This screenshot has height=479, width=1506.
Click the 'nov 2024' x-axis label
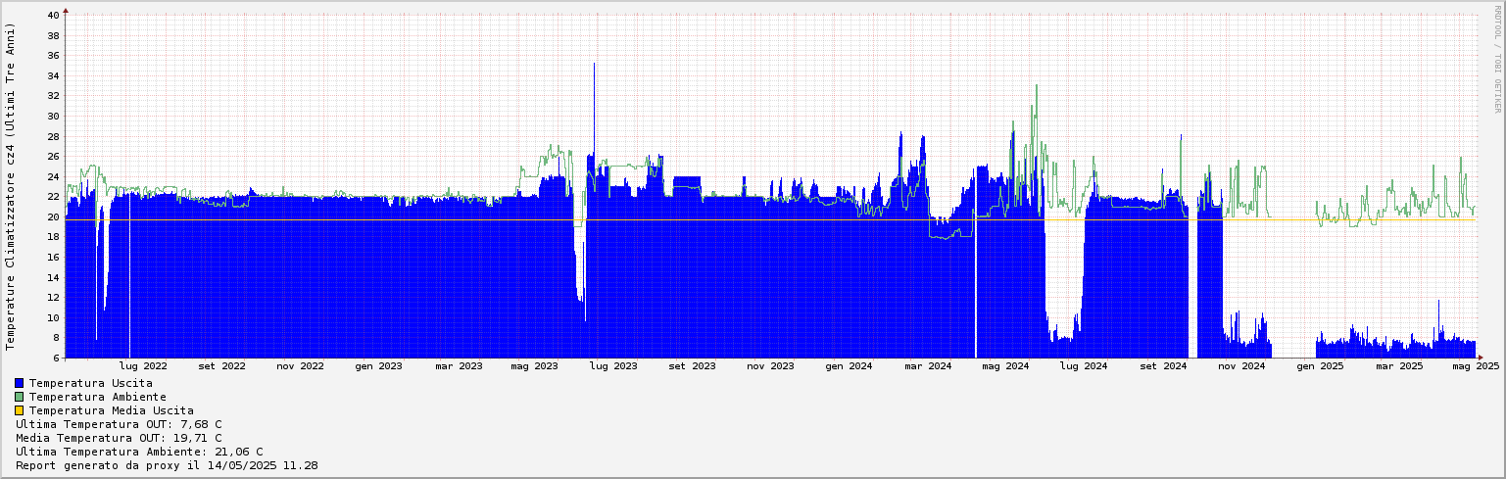click(1241, 366)
